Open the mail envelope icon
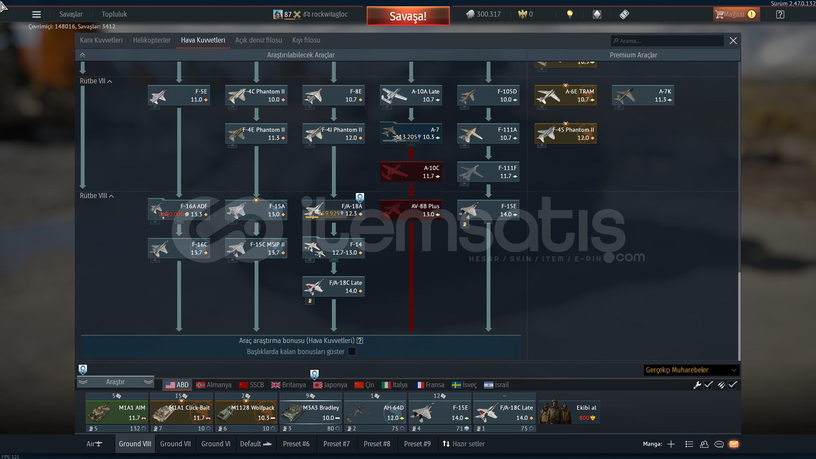This screenshot has height=459, width=816. coord(734,444)
